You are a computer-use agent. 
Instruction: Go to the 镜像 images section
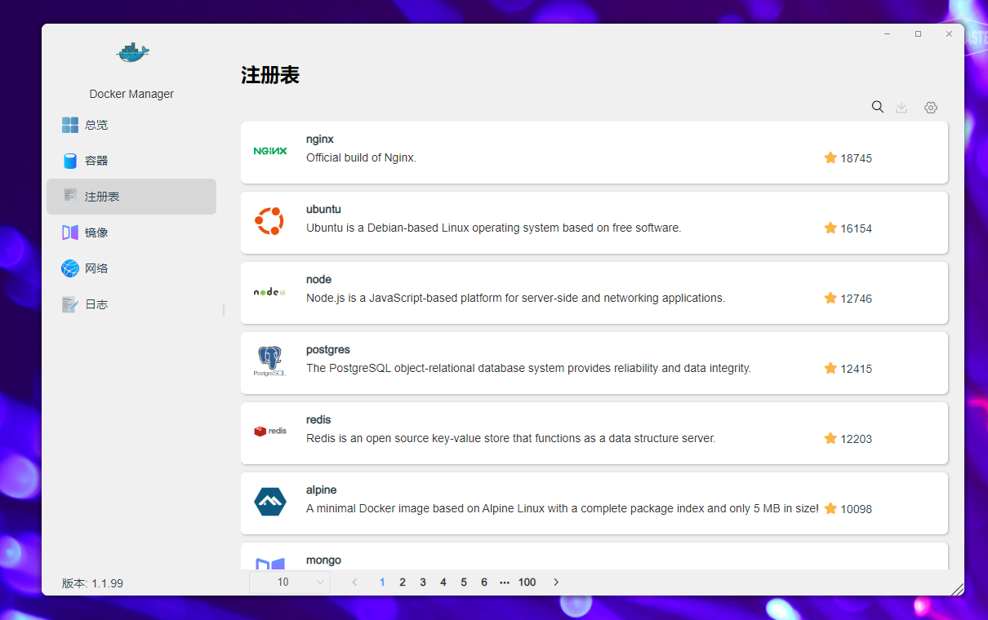(131, 232)
